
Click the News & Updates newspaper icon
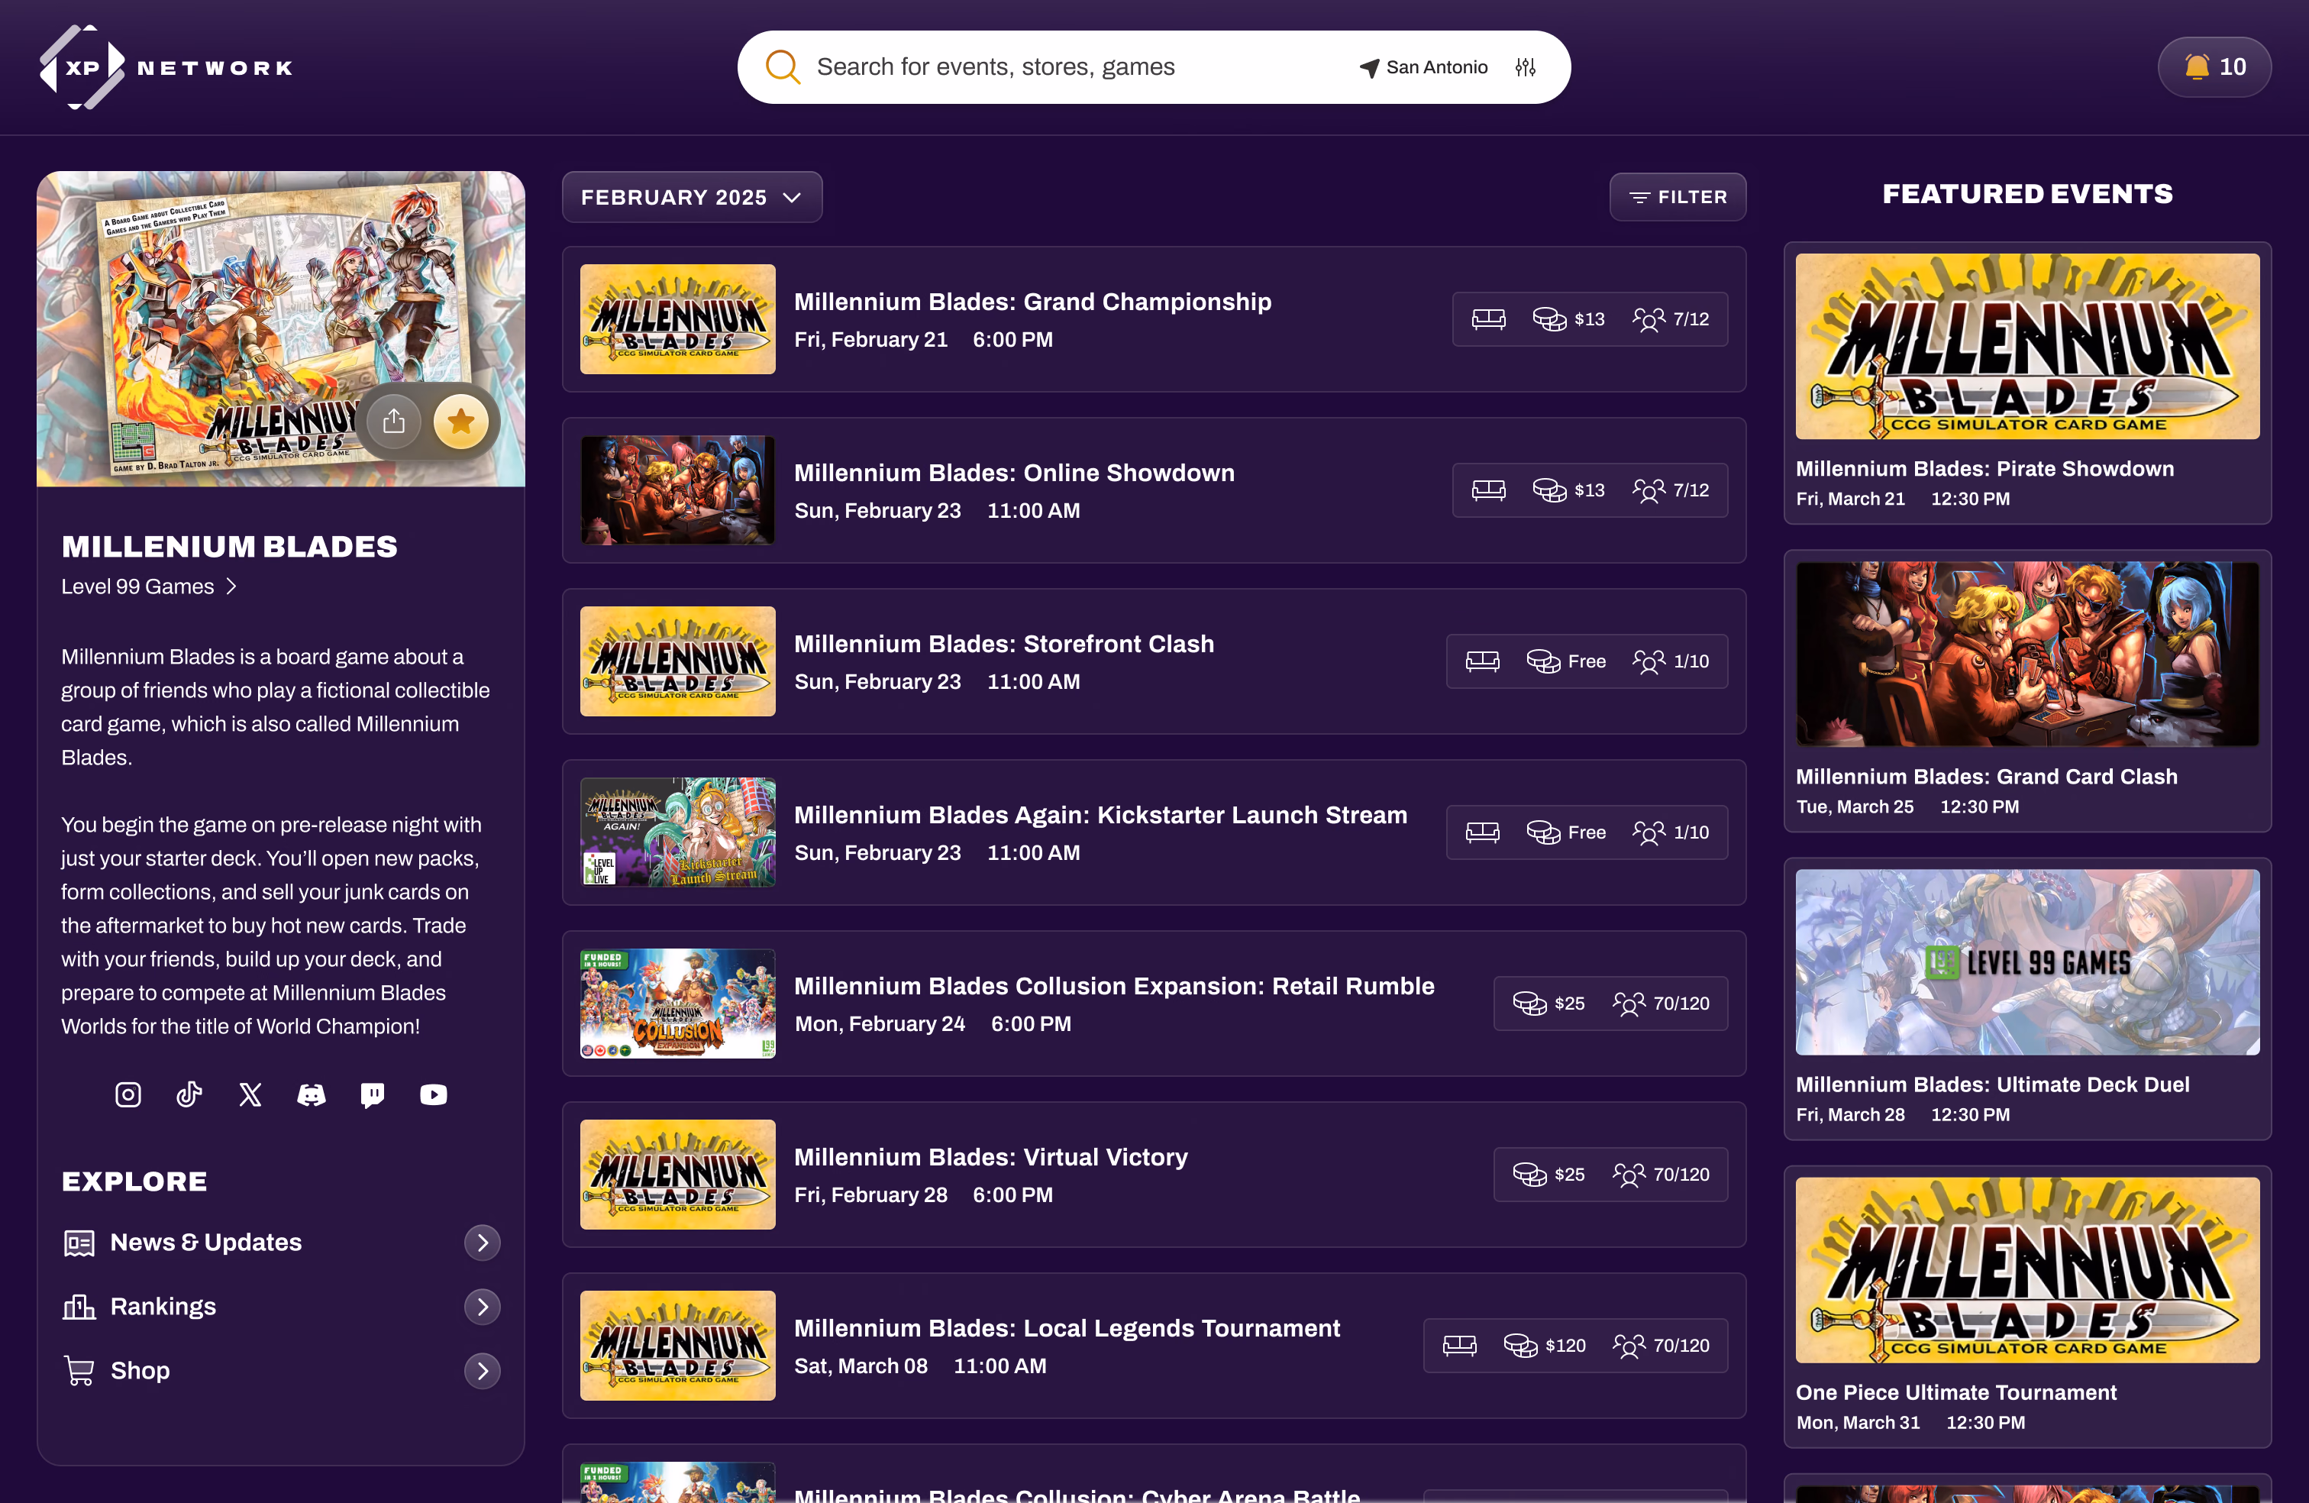79,1243
